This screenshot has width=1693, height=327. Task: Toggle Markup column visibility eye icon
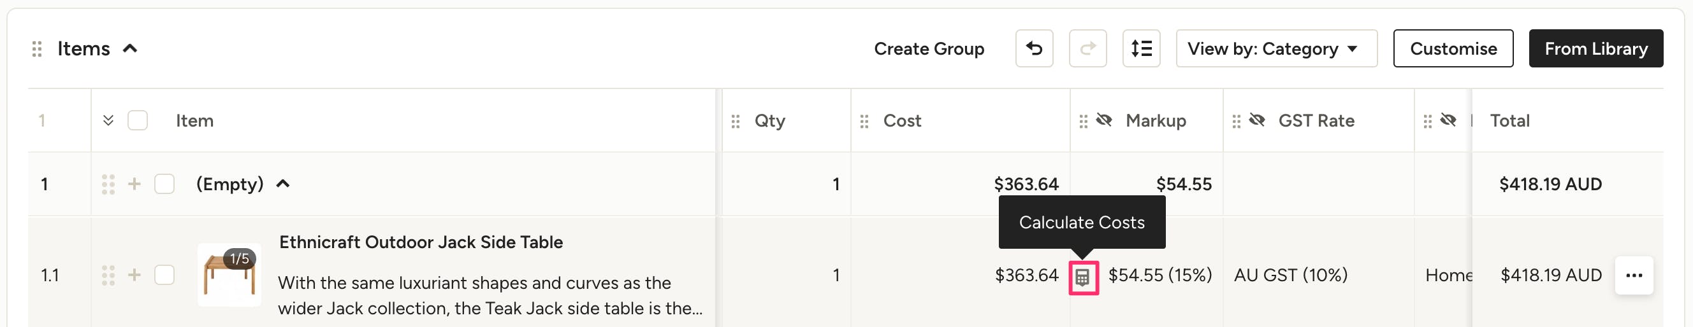(x=1104, y=120)
